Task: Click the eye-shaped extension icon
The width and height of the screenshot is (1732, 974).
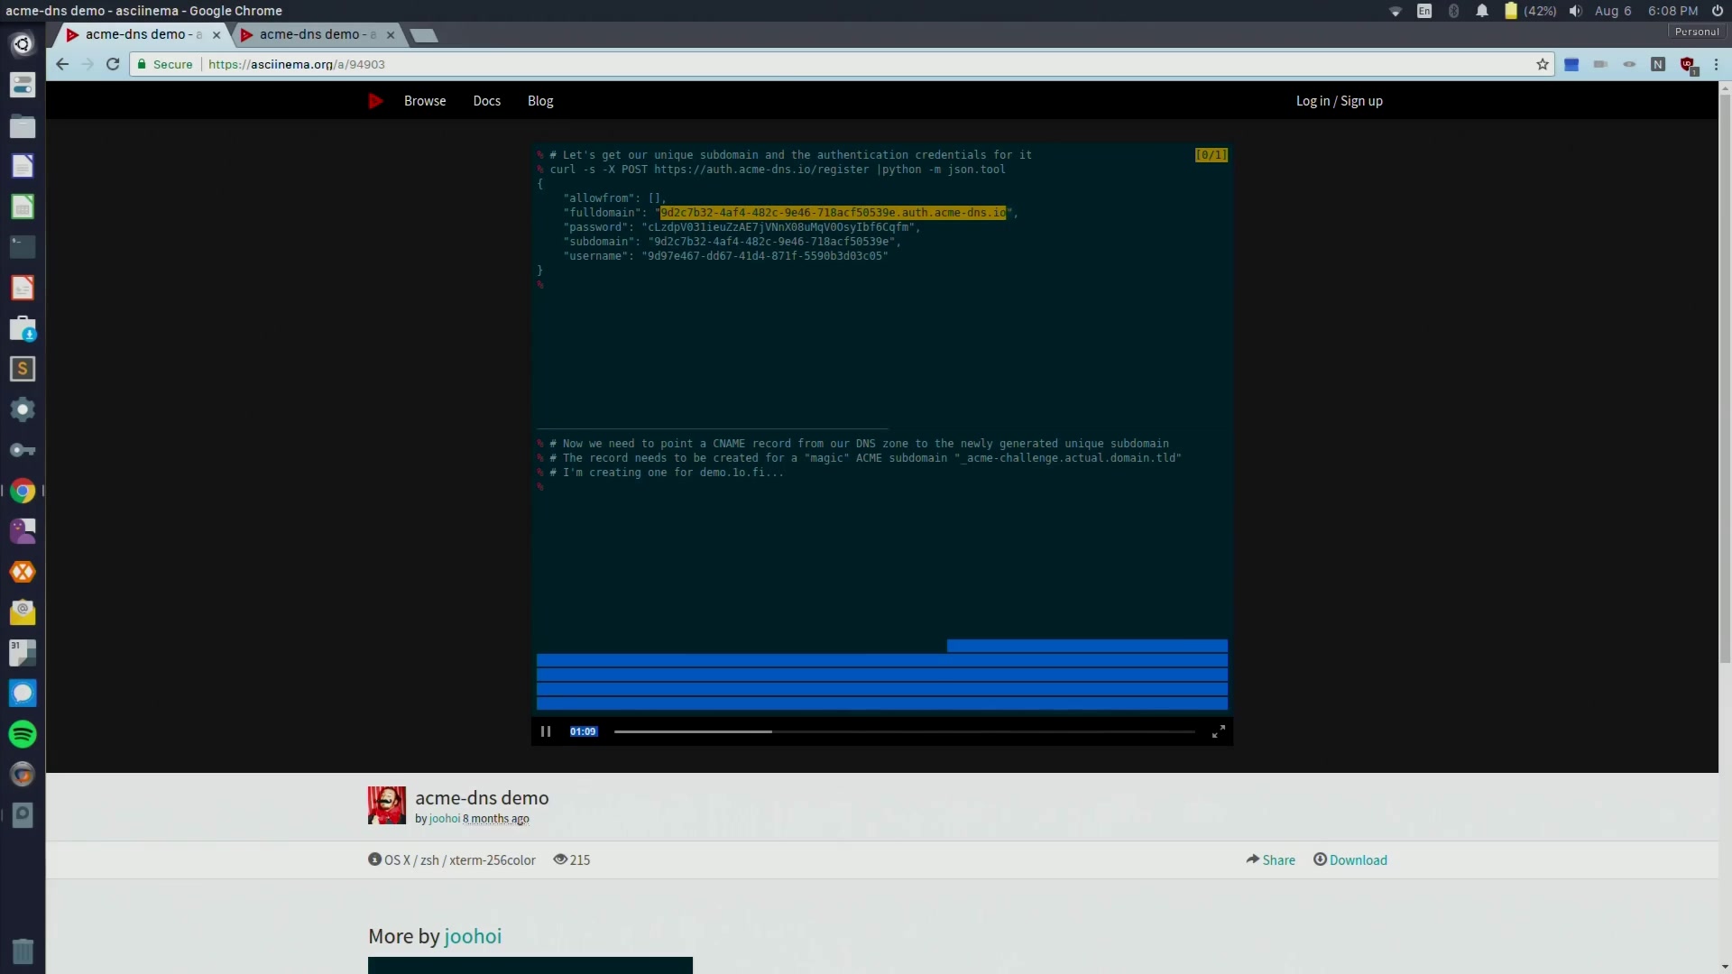Action: click(1629, 64)
